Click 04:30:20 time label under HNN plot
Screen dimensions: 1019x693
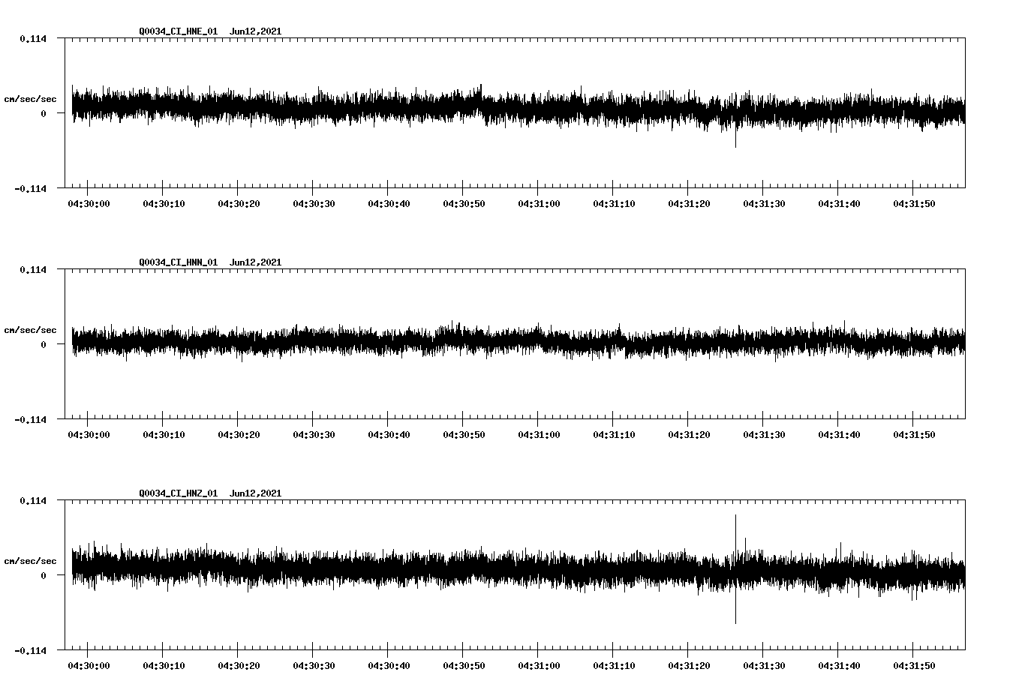click(x=239, y=435)
